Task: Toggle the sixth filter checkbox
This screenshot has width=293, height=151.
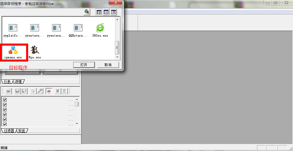Action: pyautogui.click(x=5, y=124)
